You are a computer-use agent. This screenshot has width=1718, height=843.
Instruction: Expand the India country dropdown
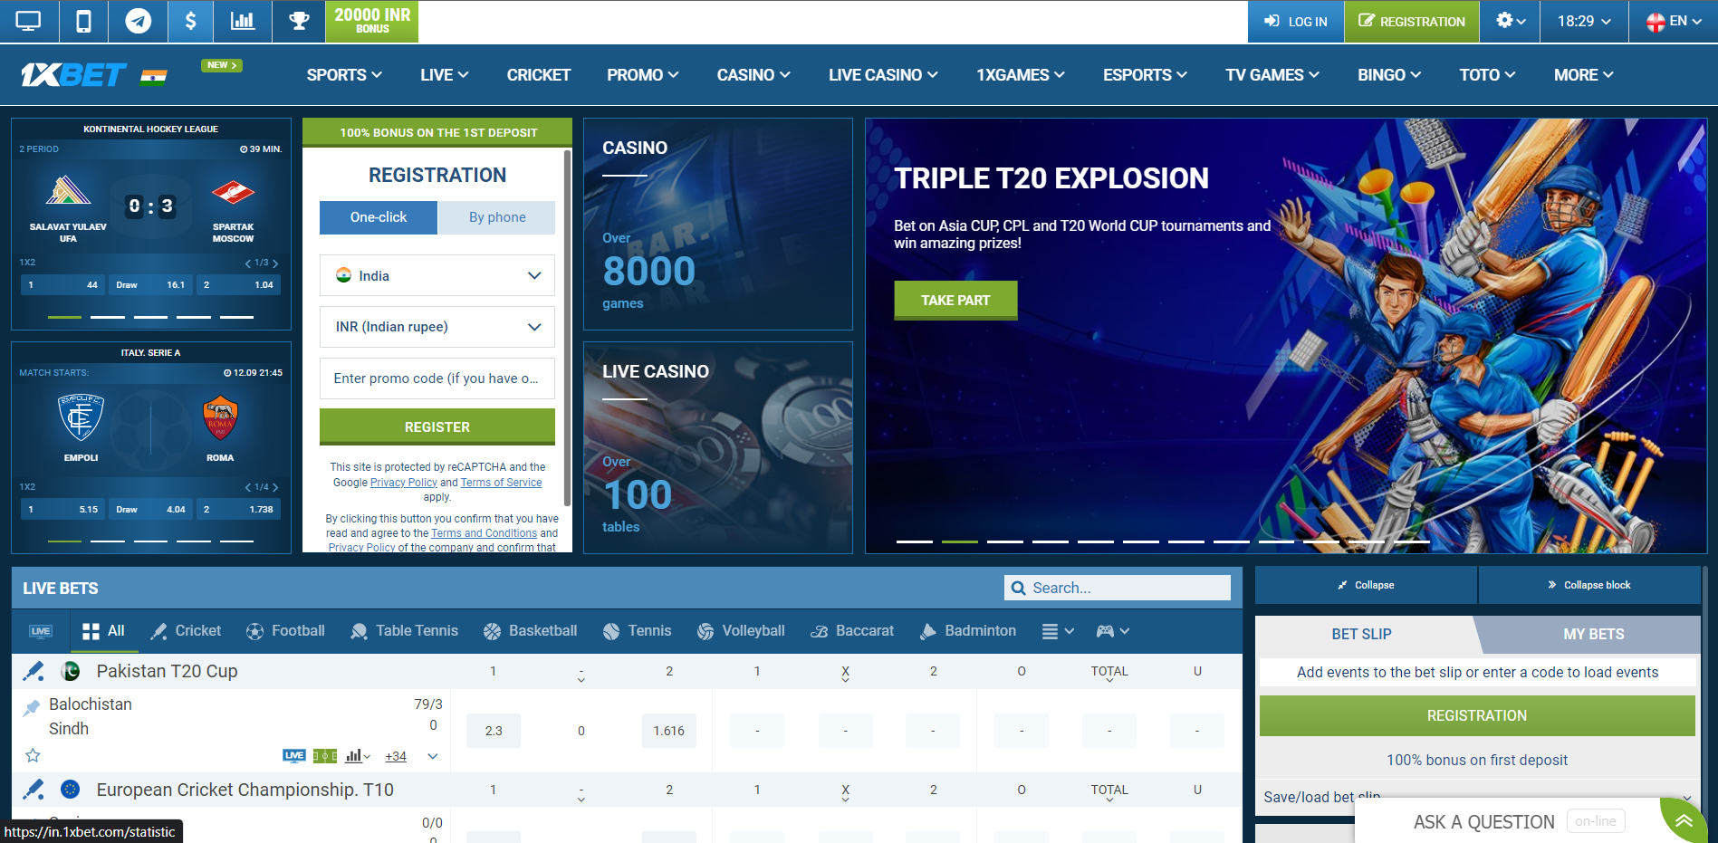pos(437,275)
